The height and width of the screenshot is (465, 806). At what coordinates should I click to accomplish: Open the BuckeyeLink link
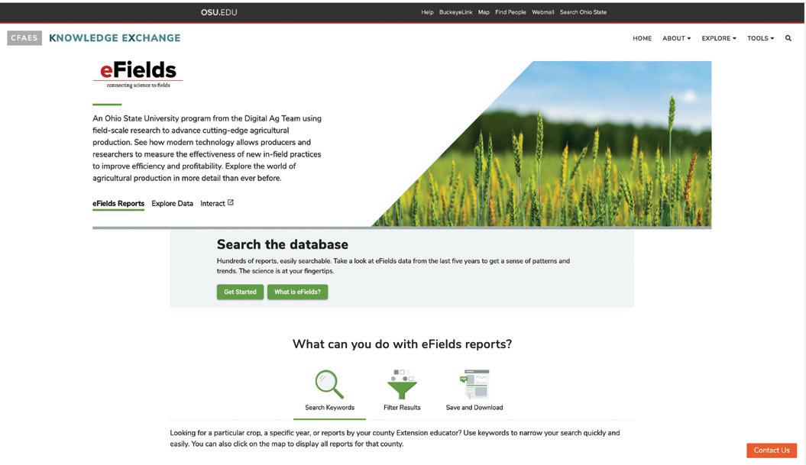pyautogui.click(x=455, y=12)
